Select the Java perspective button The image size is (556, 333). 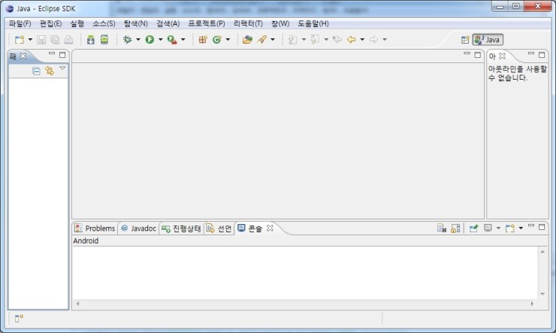point(488,39)
